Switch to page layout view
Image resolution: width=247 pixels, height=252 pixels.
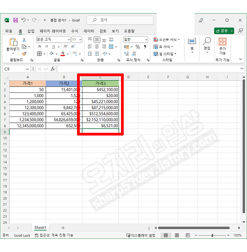pos(177,235)
